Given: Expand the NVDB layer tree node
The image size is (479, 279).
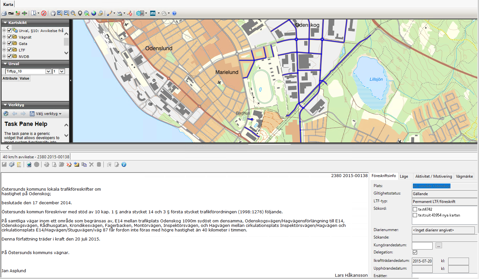Looking at the screenshot, I should coord(4,56).
